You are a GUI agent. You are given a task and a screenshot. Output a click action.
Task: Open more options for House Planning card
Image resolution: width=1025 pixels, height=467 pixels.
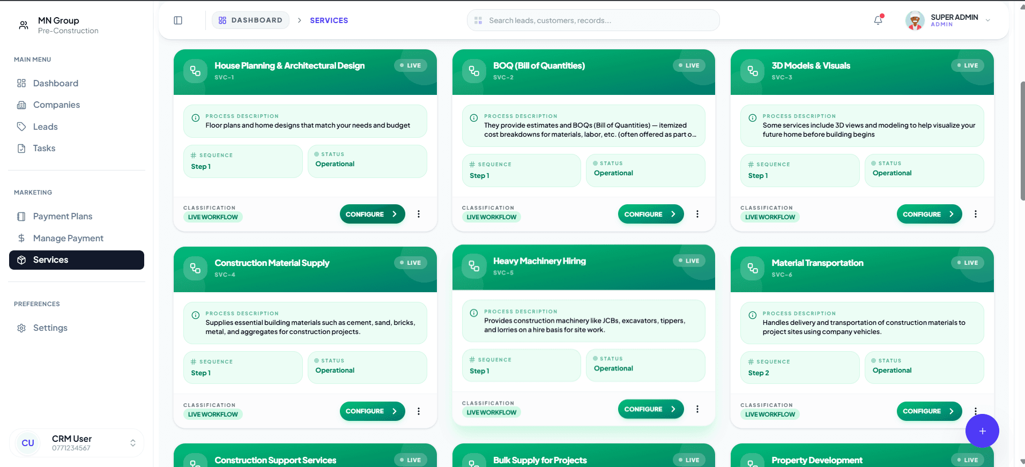(419, 214)
